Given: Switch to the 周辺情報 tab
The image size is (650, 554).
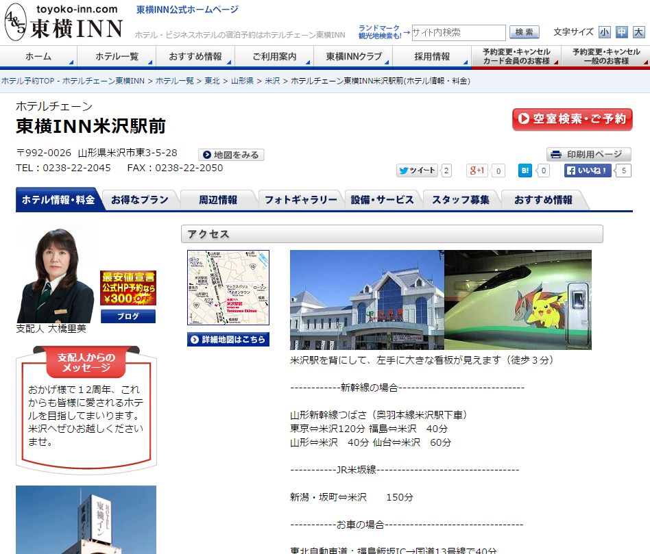Looking at the screenshot, I should tap(218, 200).
